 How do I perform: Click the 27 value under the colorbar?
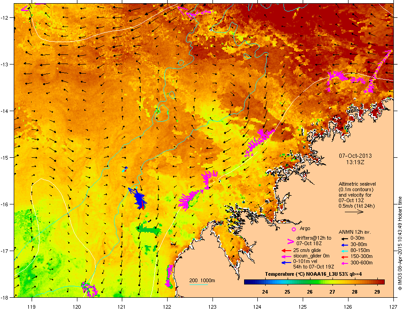(332, 292)
